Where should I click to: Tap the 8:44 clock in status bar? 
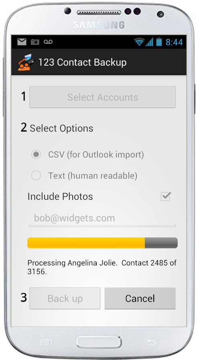click(x=174, y=42)
